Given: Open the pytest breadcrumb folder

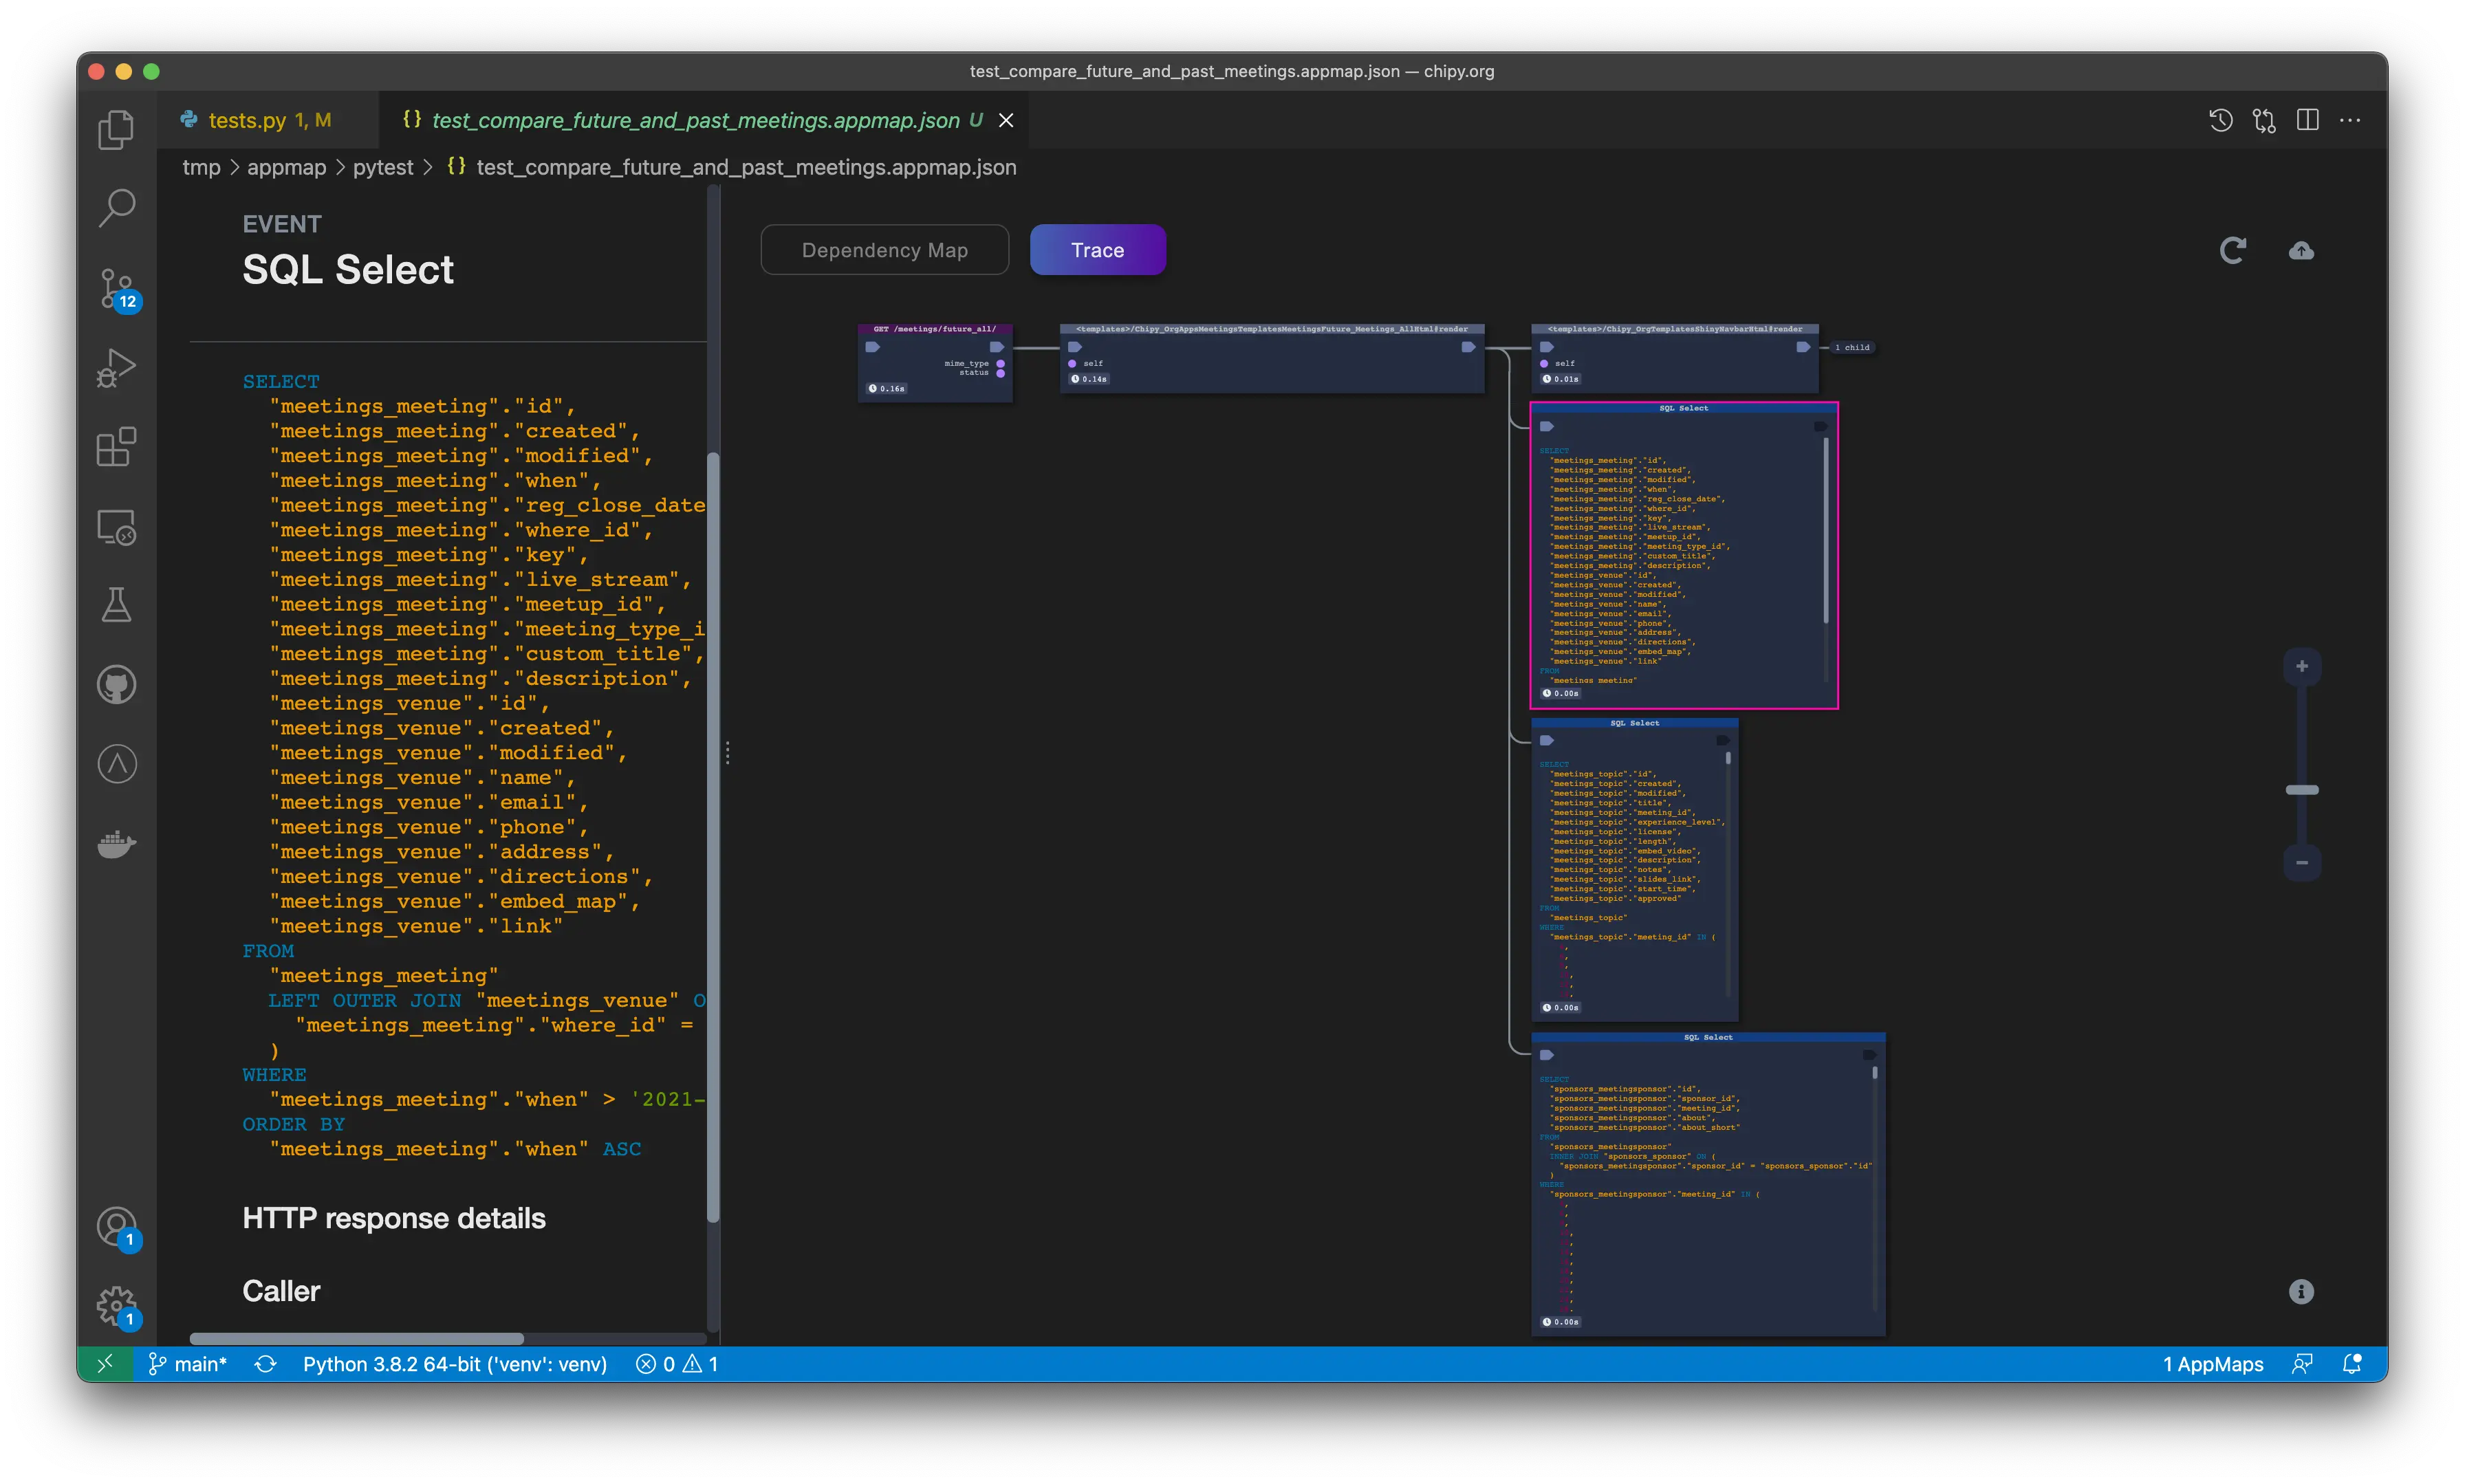Looking at the screenshot, I should coord(382,168).
